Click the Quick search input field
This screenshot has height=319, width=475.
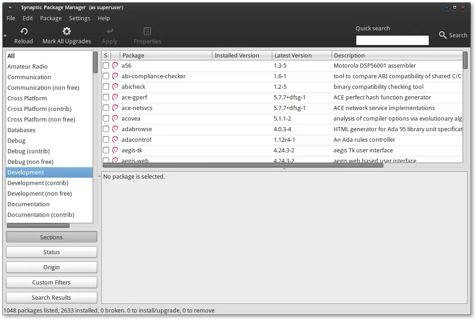(x=392, y=40)
